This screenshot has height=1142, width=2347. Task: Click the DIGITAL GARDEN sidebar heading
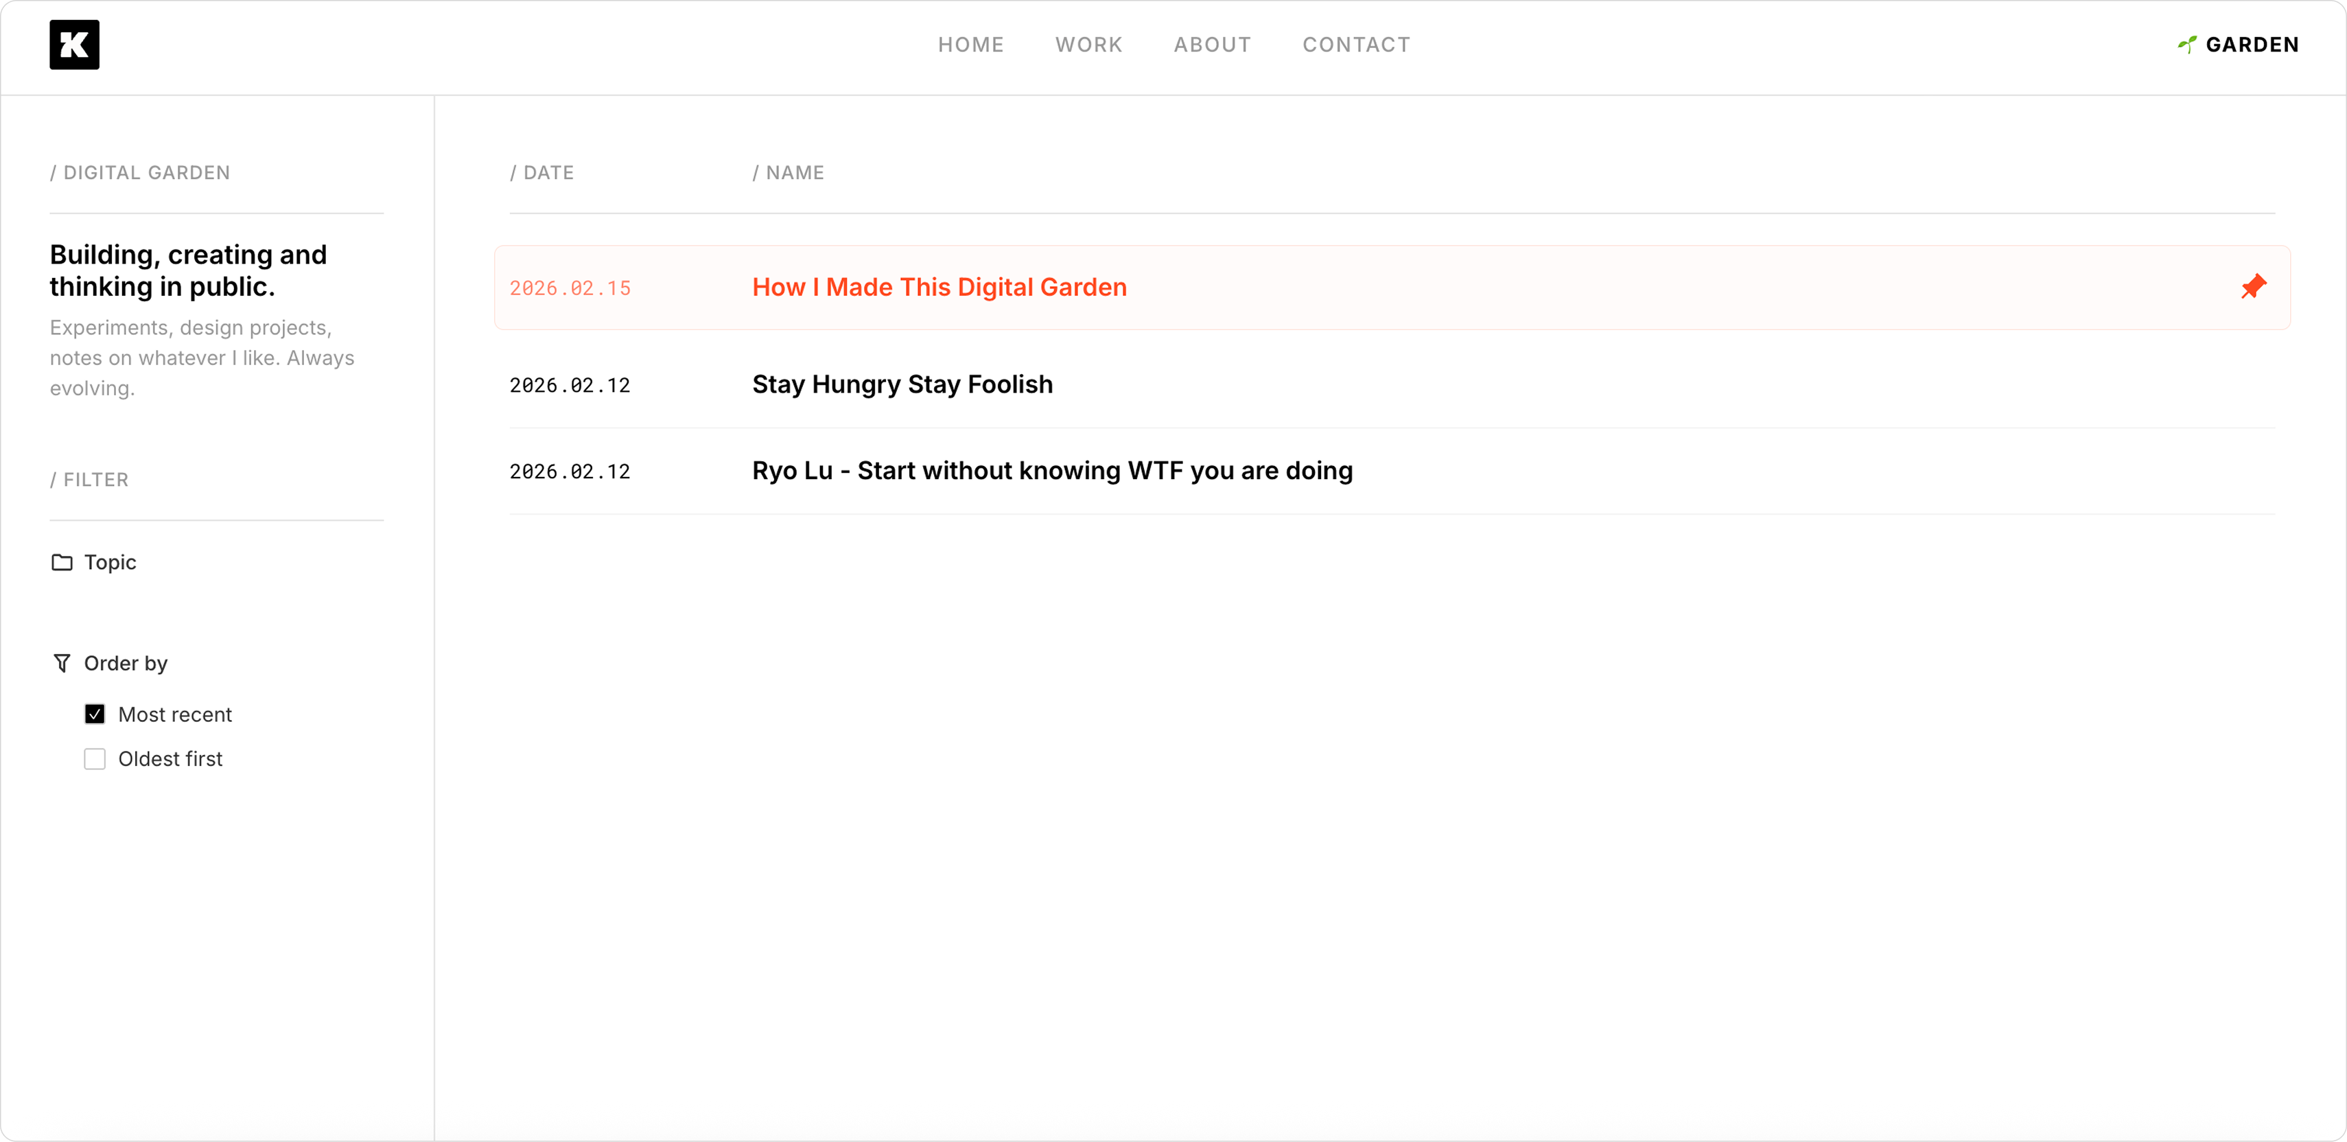[x=139, y=172]
